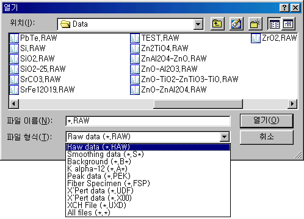The height and width of the screenshot is (219, 304).
Task: Choose Smoothing data (*.S*) file type
Action: [148, 155]
